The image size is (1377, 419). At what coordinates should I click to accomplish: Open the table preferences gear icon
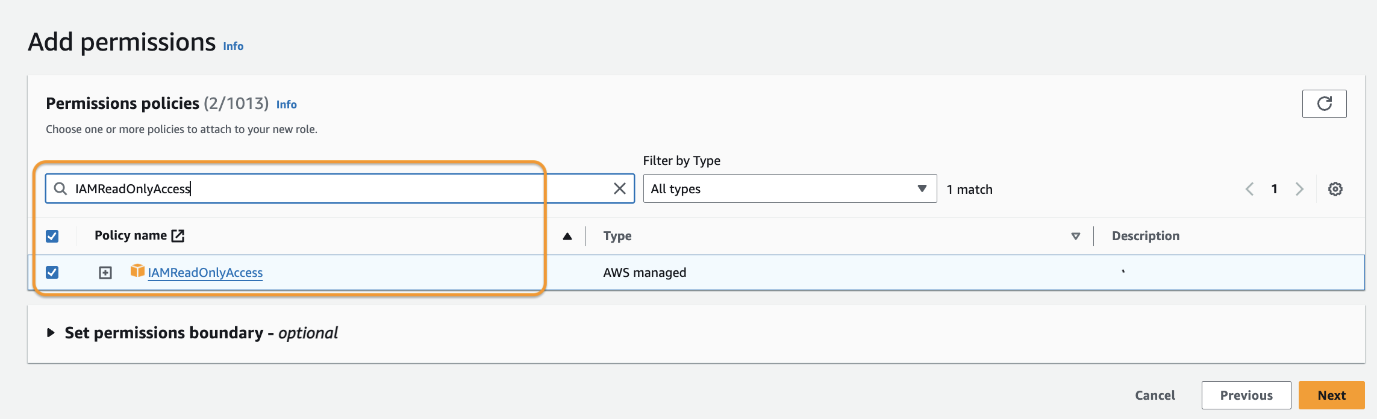click(1335, 189)
